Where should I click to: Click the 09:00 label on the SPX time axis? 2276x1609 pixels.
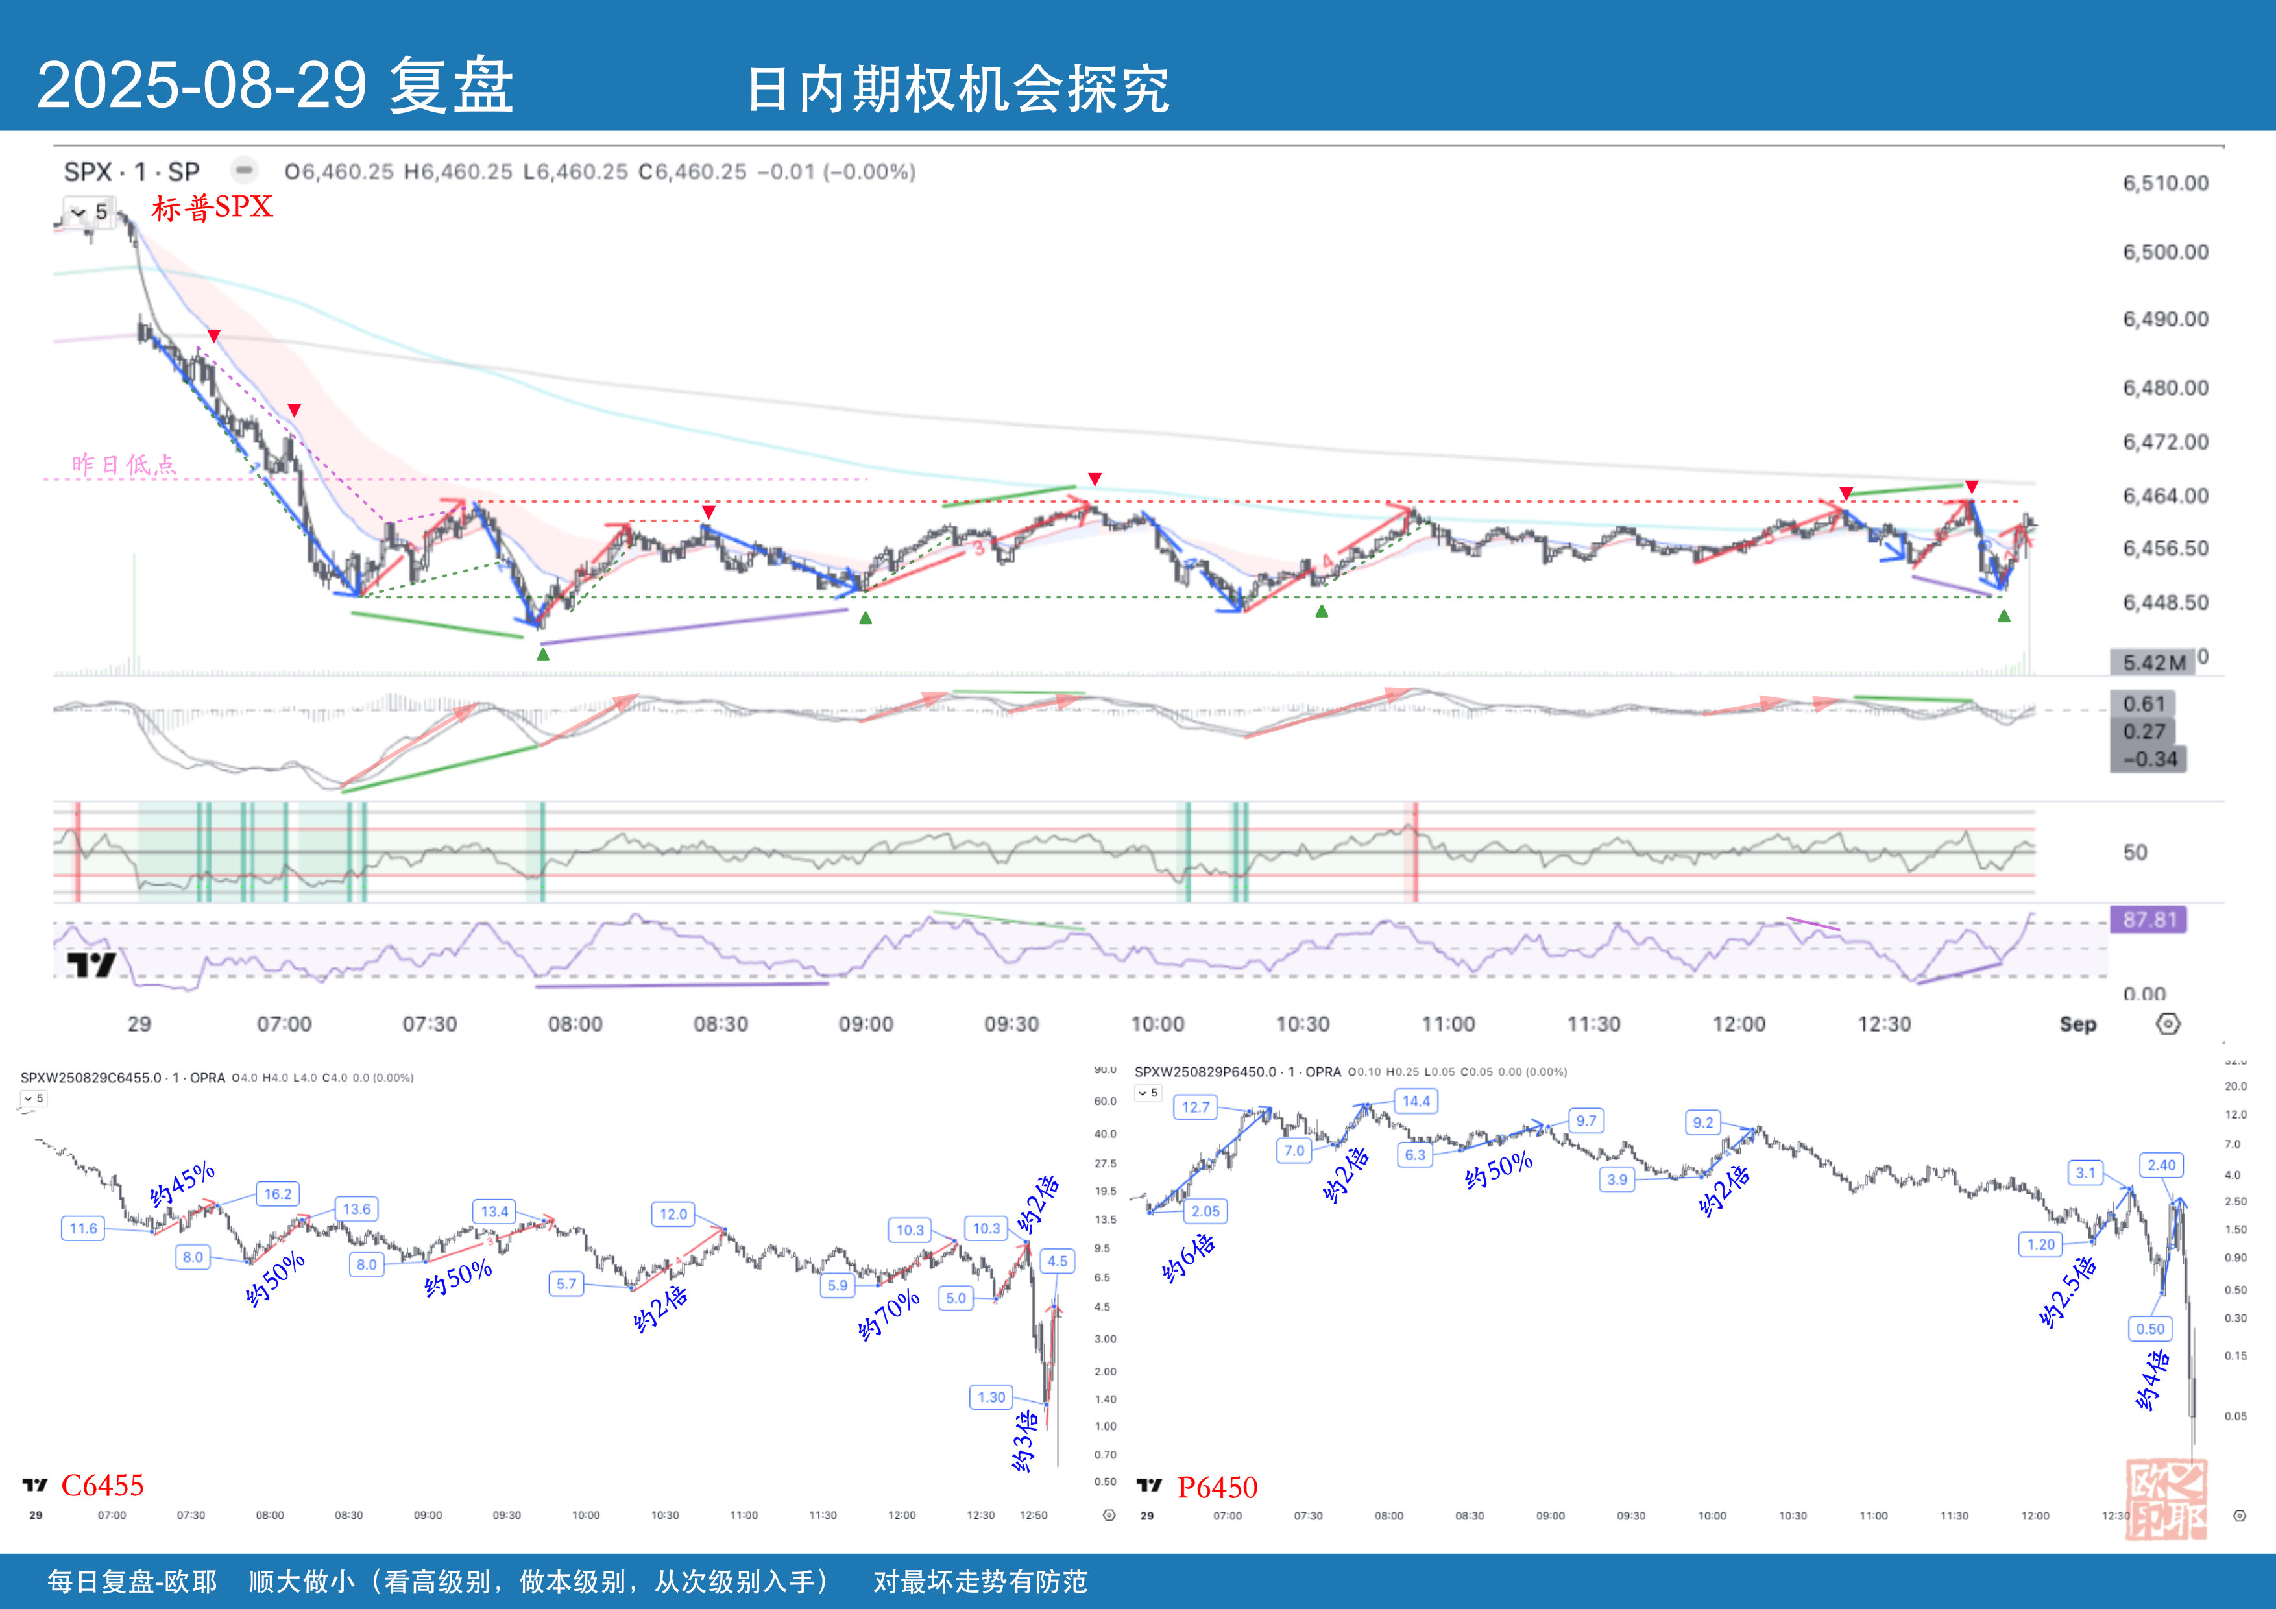coord(866,1024)
